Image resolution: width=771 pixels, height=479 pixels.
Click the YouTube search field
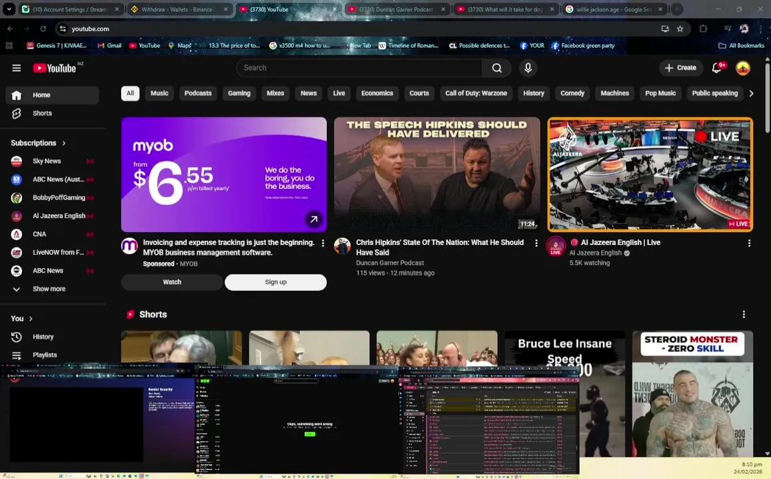(x=359, y=68)
